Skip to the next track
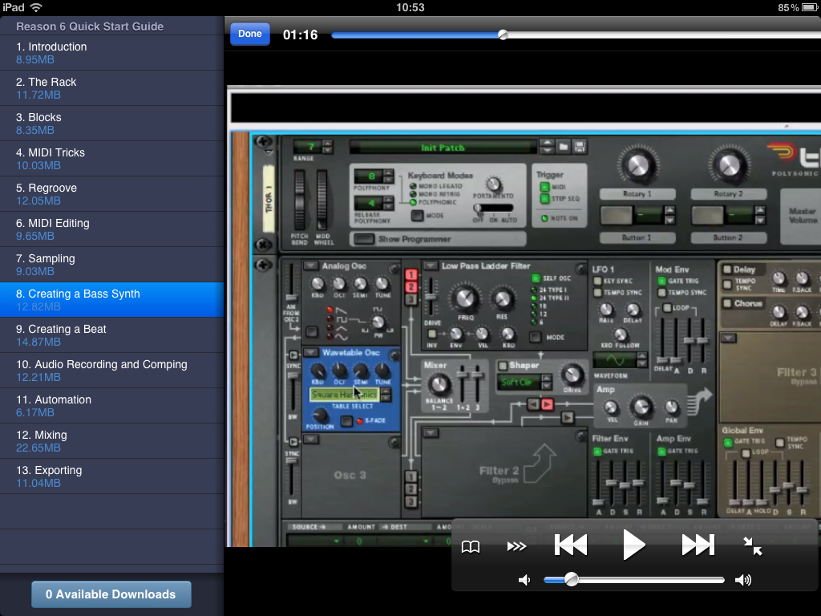 click(698, 546)
